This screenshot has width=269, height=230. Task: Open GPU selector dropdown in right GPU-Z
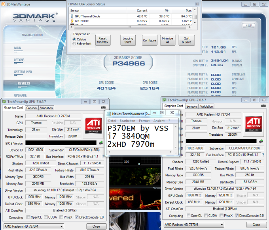[x=194, y=224]
